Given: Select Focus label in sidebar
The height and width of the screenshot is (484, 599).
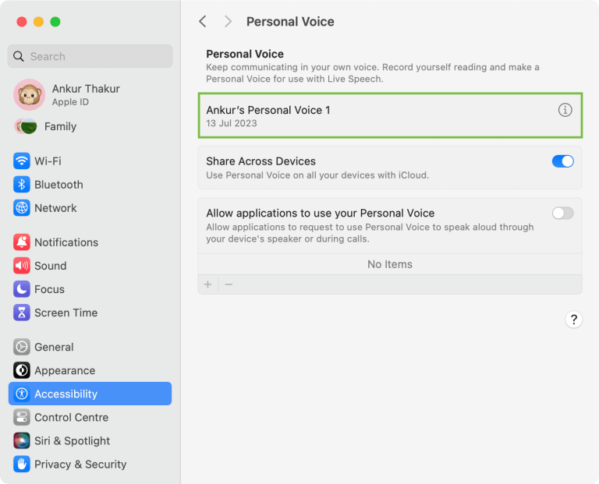Looking at the screenshot, I should [x=49, y=289].
